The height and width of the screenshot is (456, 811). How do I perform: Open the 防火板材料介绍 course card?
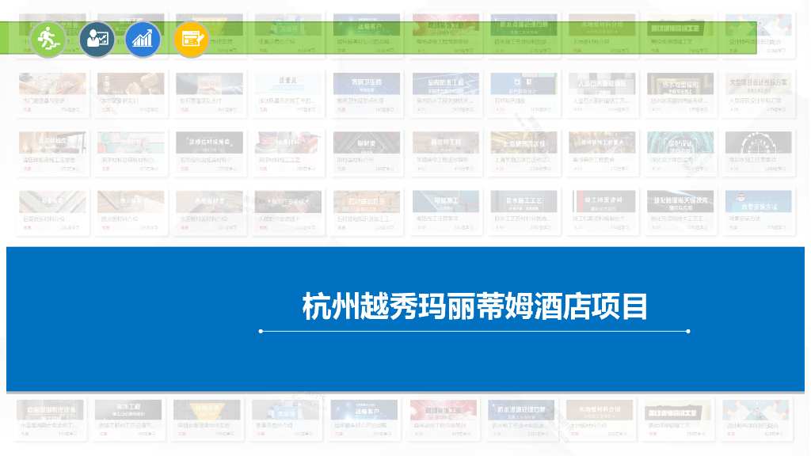pos(131,212)
